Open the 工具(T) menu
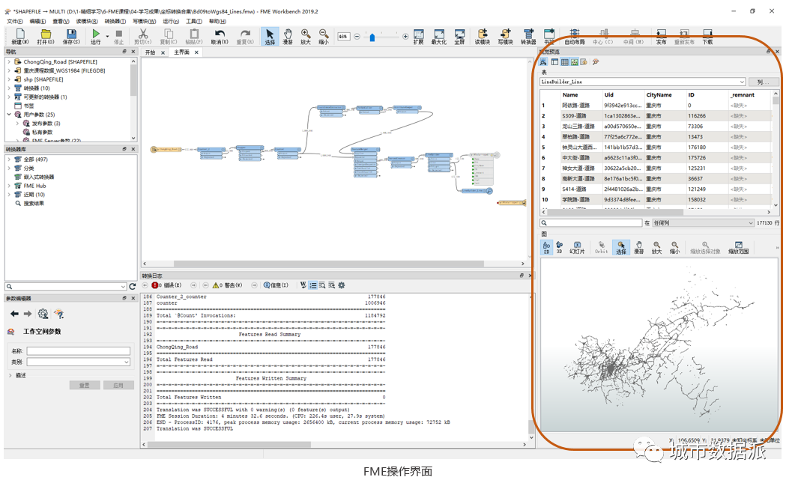Image resolution: width=792 pixels, height=486 pixels. pos(194,21)
